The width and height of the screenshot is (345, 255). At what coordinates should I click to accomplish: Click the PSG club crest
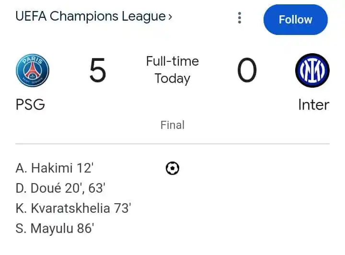33,70
